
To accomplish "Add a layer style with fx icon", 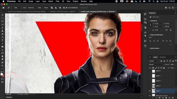I will [156, 98].
